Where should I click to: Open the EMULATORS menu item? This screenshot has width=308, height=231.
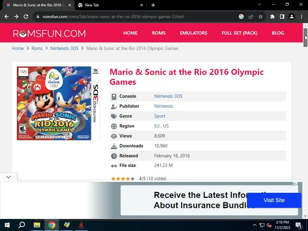click(194, 33)
